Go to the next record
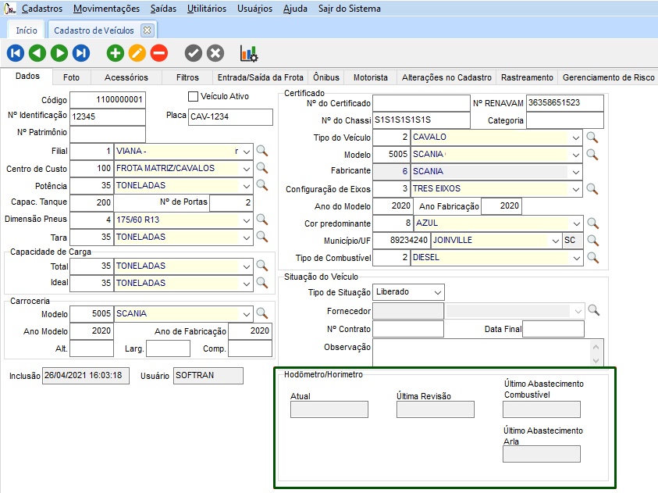The width and height of the screenshot is (658, 493). [59, 53]
